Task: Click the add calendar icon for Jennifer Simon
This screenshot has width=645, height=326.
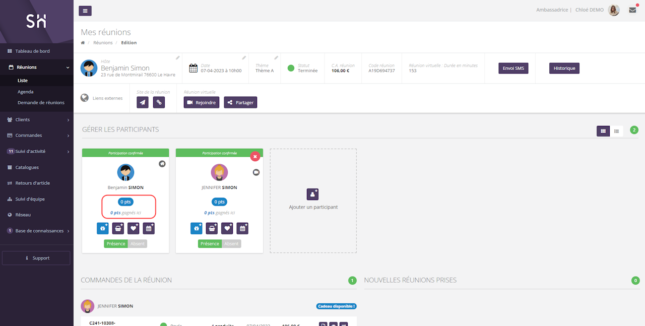Action: [242, 228]
